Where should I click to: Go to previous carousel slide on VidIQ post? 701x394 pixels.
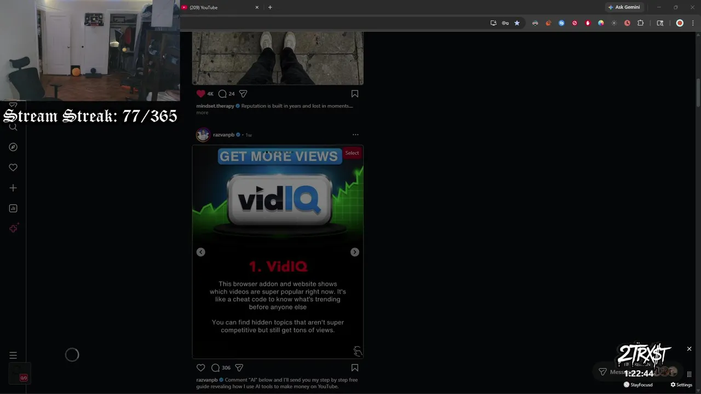click(x=201, y=252)
